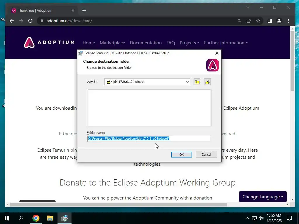The width and height of the screenshot is (299, 224).
Task: Click the Setup dialog title bar icon
Action: click(81, 53)
